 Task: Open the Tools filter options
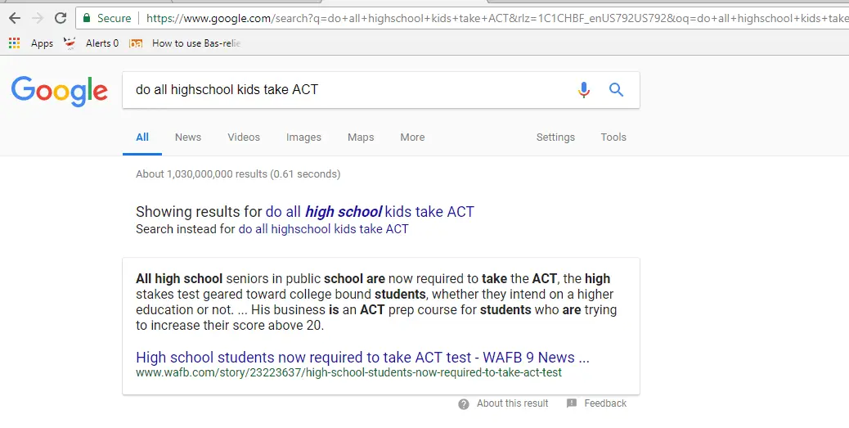point(613,137)
